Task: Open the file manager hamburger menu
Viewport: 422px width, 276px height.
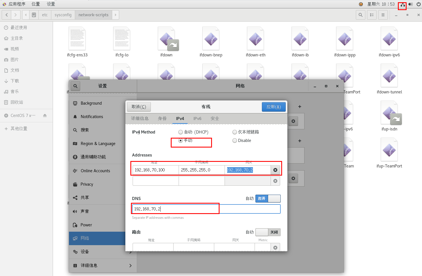Action: coord(383,15)
